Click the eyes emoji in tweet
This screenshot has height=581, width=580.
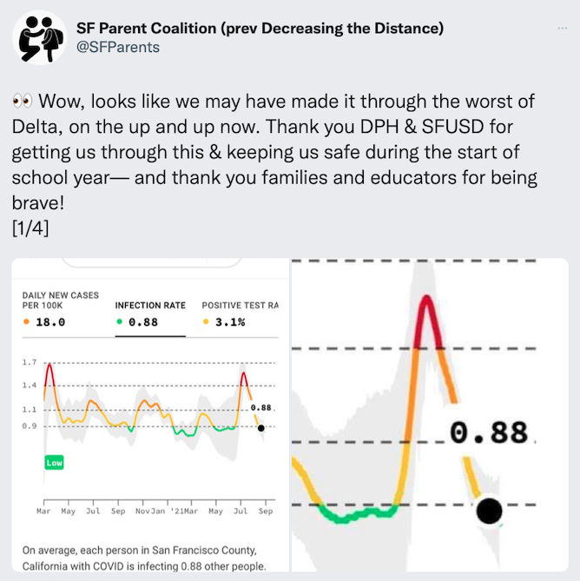point(22,101)
